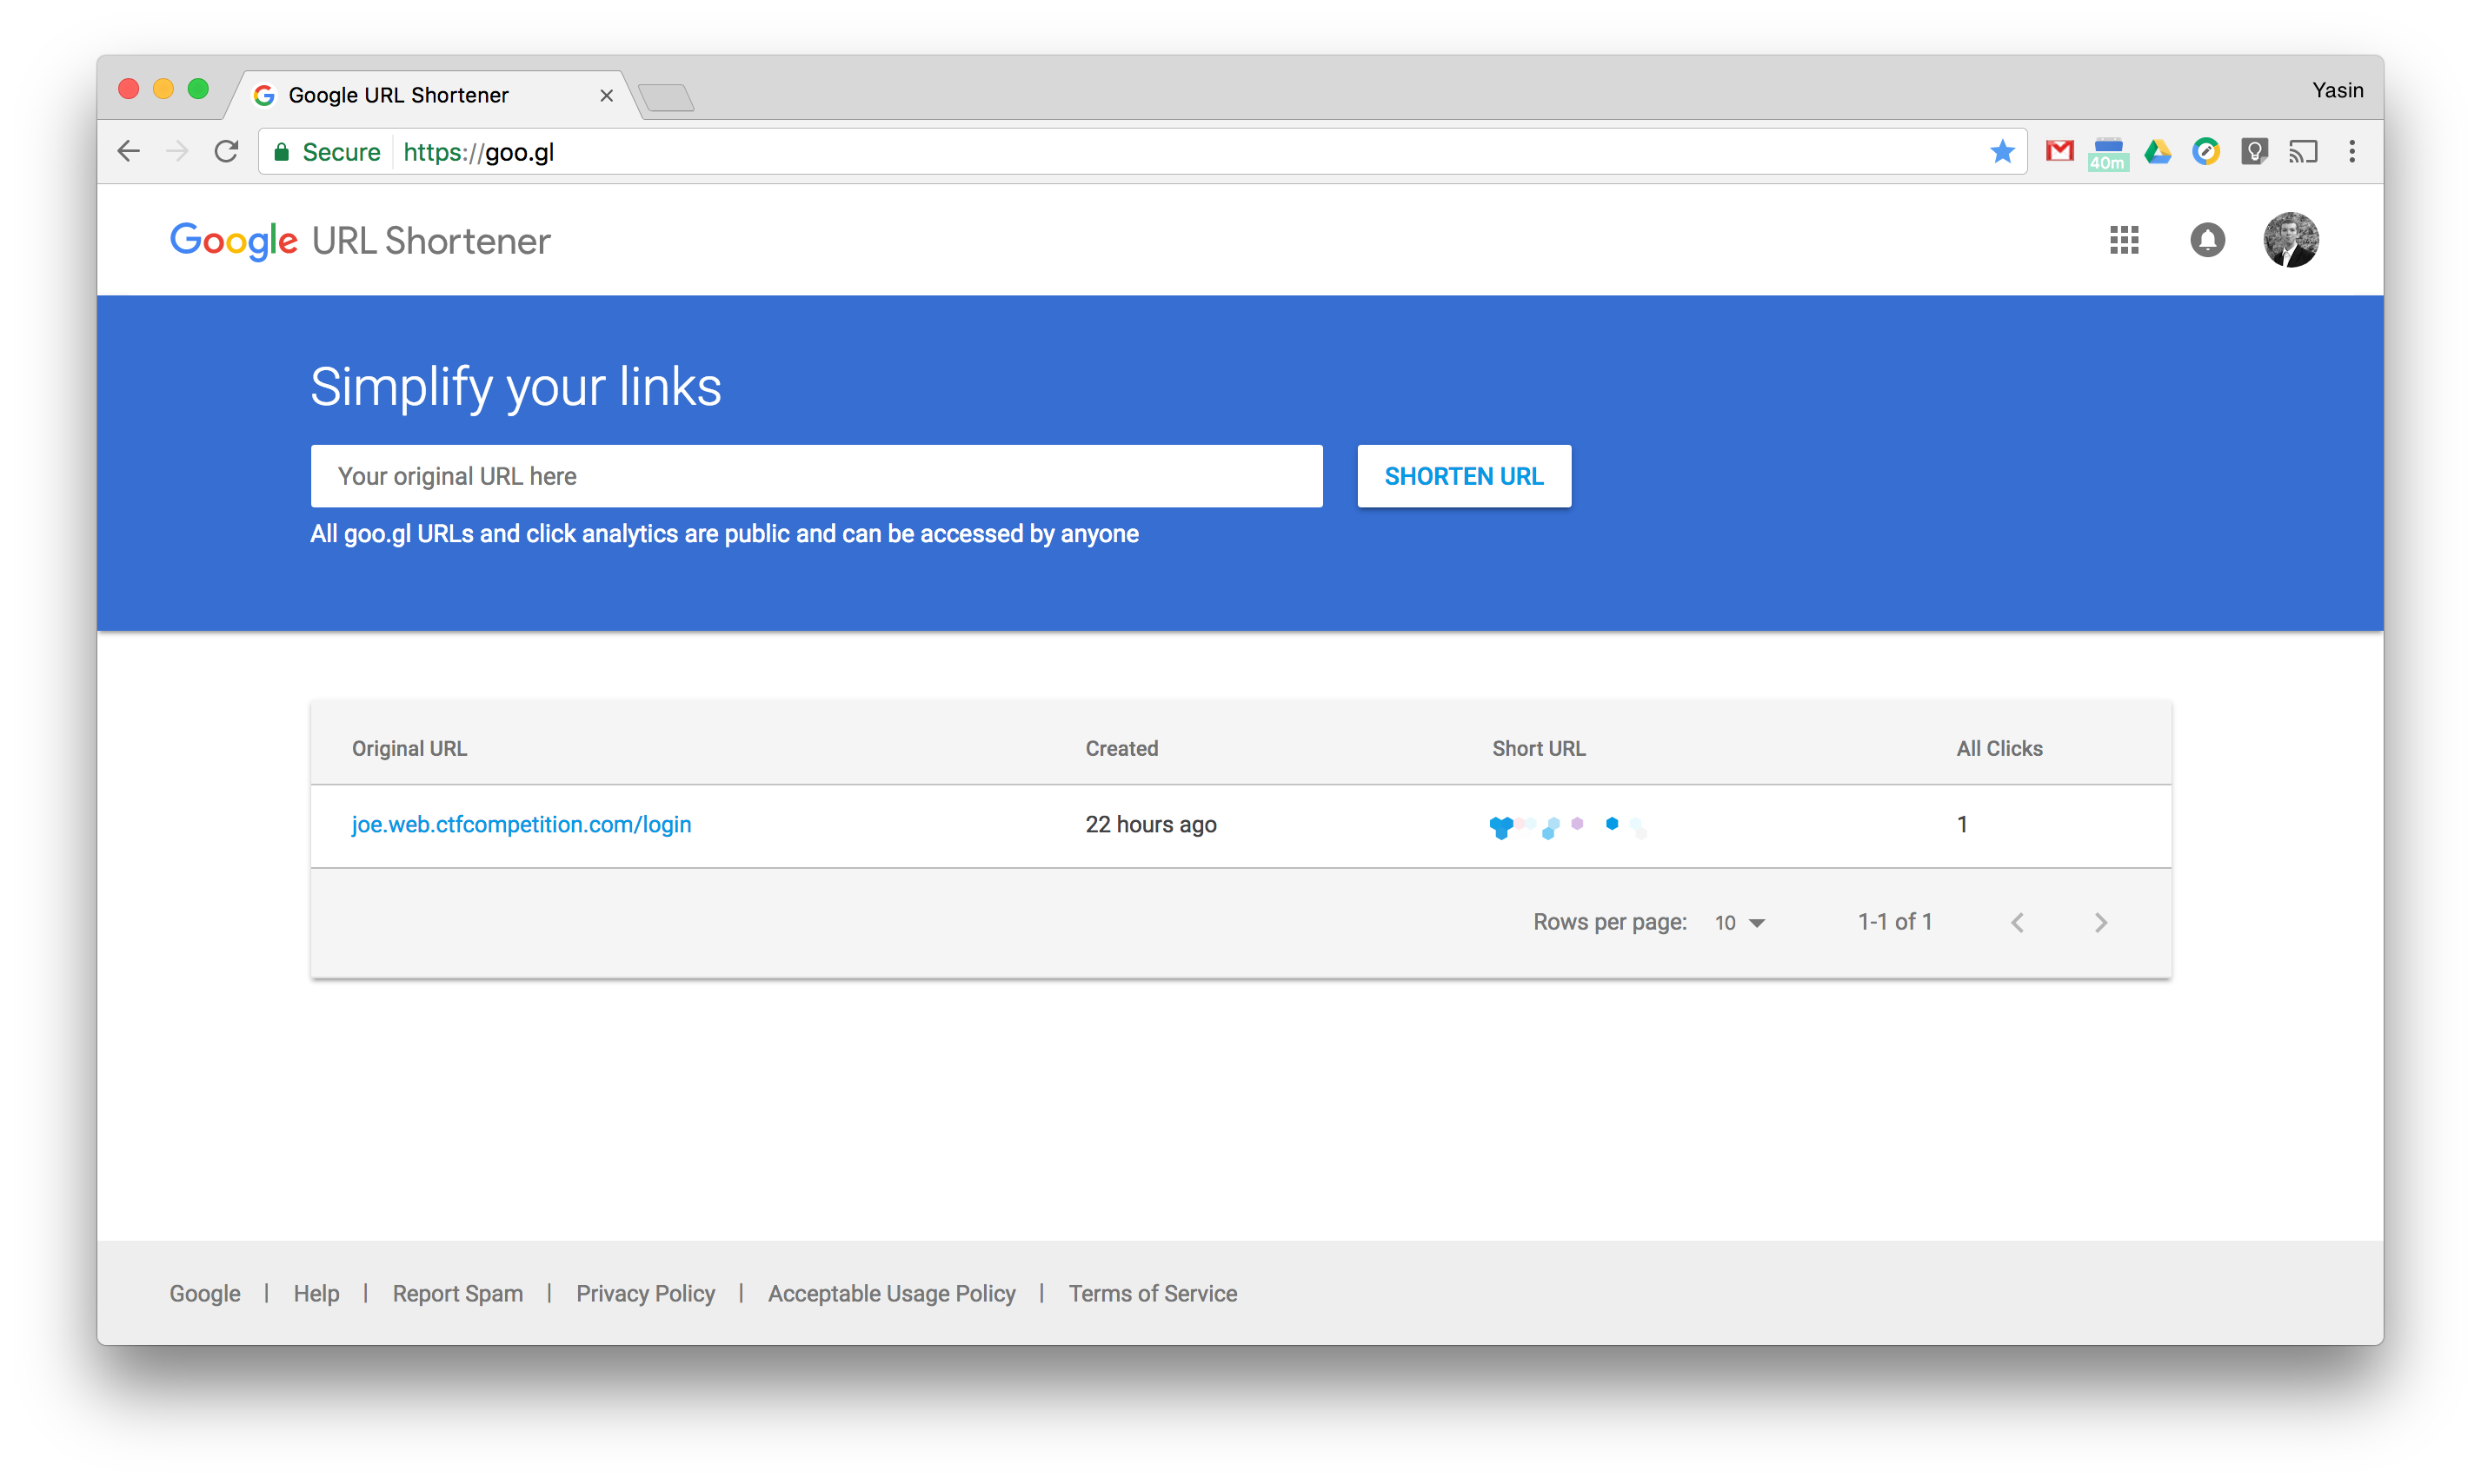Click the browser forward arrow
The width and height of the screenshot is (2481, 1484).
tap(177, 152)
